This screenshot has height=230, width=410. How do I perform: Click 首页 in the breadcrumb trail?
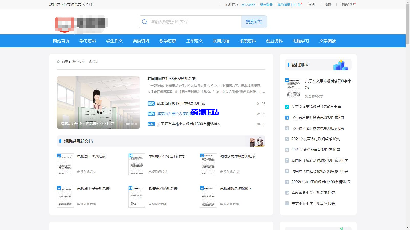tap(64, 62)
